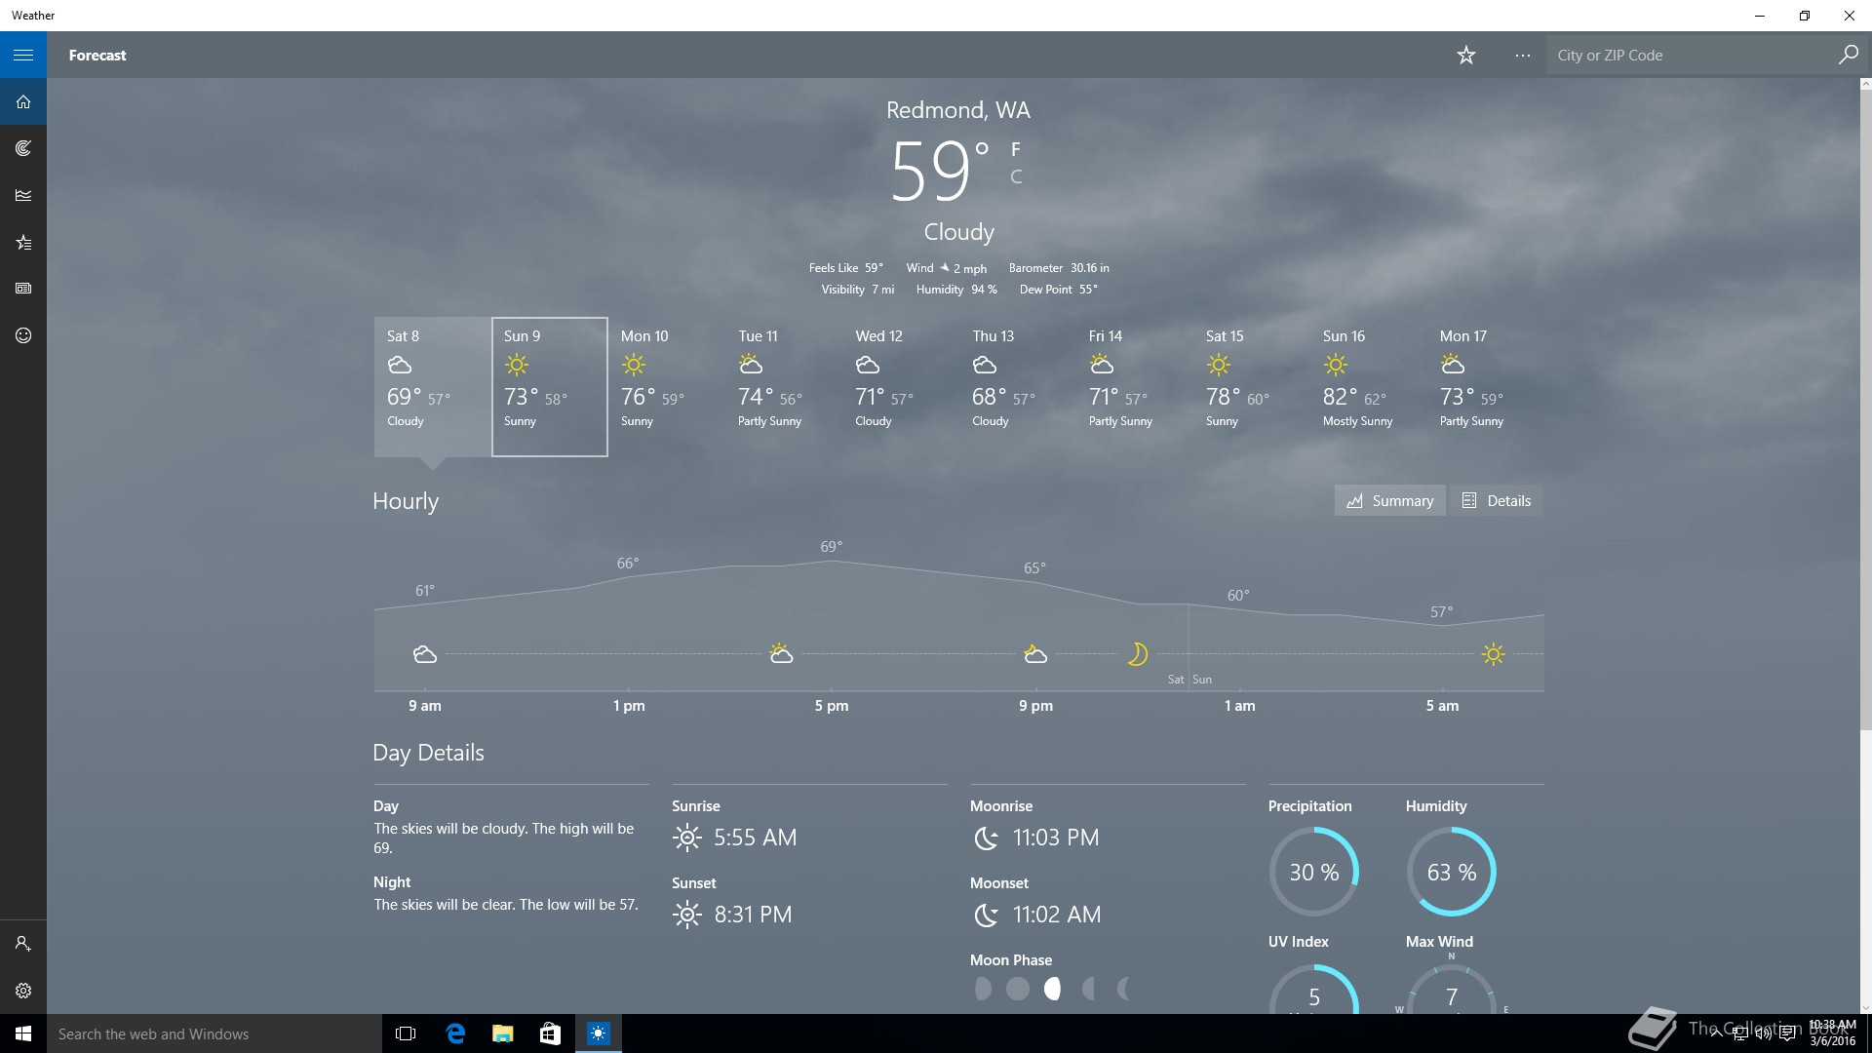Select the Tue 11 forecast card
Viewport: 1872px width, 1053px height.
tap(783, 386)
